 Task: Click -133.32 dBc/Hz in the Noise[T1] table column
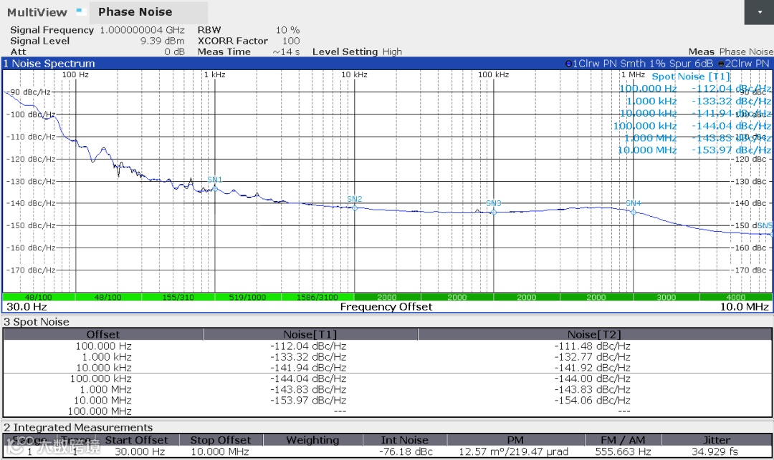(308, 357)
